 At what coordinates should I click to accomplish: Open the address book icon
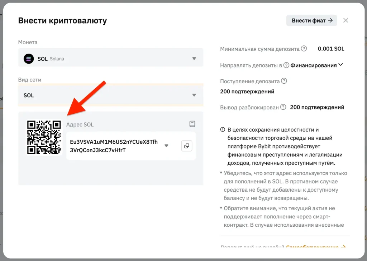coord(192,124)
